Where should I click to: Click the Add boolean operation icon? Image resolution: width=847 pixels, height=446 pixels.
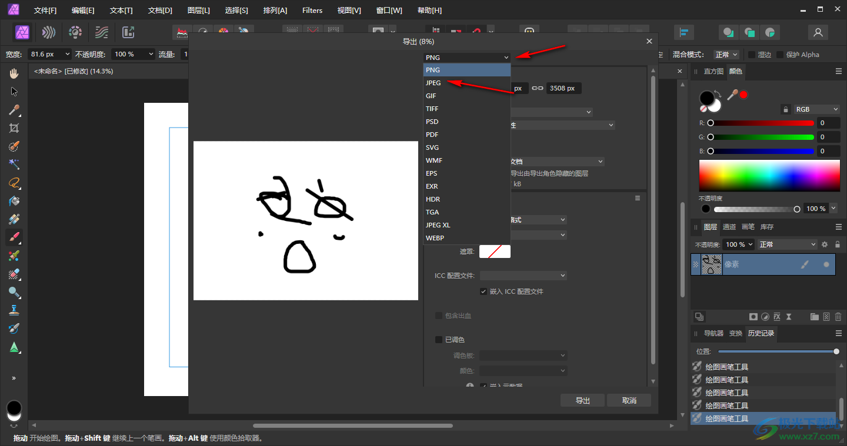(728, 32)
